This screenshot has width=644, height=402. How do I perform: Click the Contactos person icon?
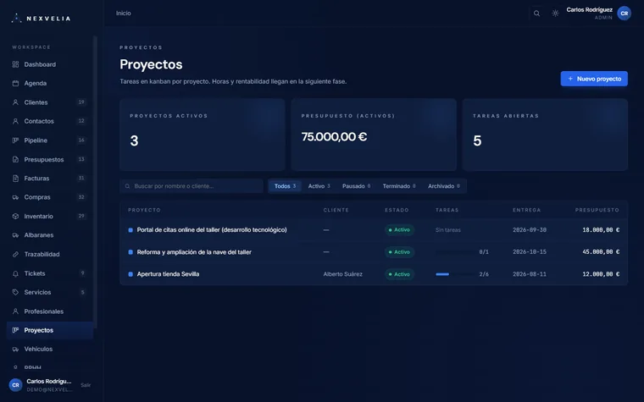(15, 121)
